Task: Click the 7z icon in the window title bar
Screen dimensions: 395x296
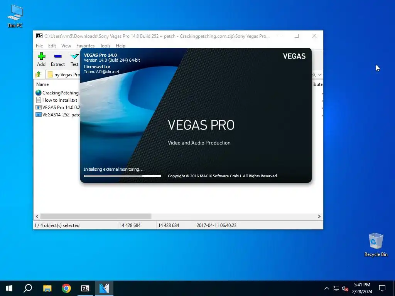Action: click(x=39, y=36)
